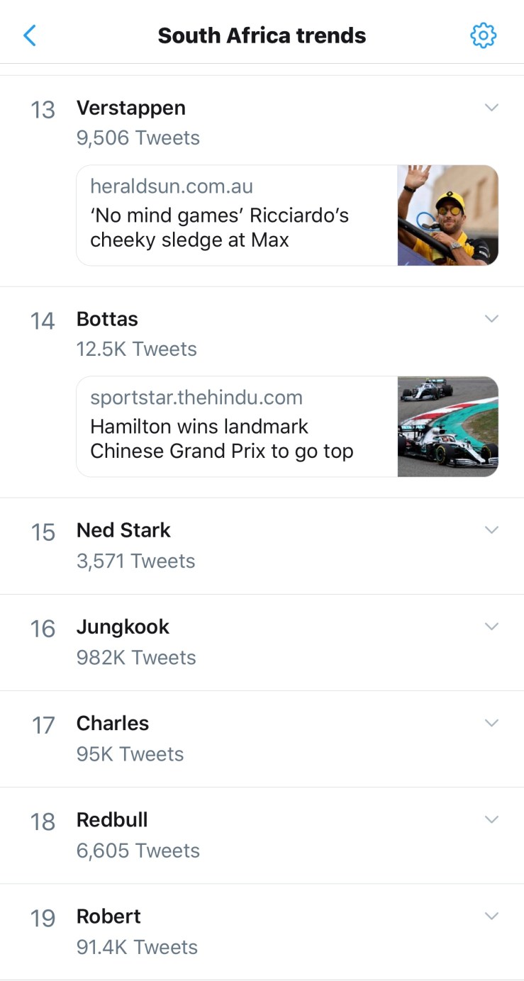Expand options chevron for Verstappen trend
Viewport: 524px width, 981px height.
point(491,108)
